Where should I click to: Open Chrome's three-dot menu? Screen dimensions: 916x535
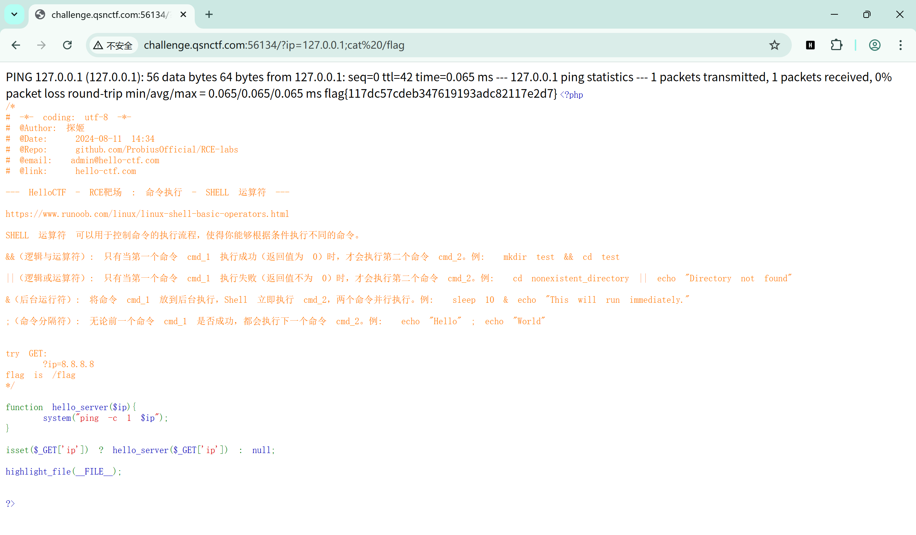(900, 45)
